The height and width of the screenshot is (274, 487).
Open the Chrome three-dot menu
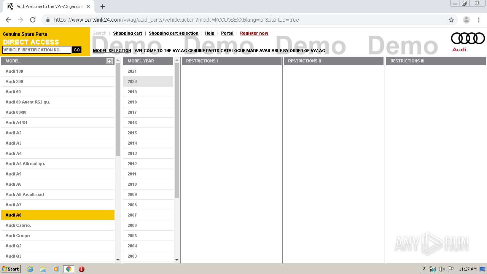tap(479, 20)
